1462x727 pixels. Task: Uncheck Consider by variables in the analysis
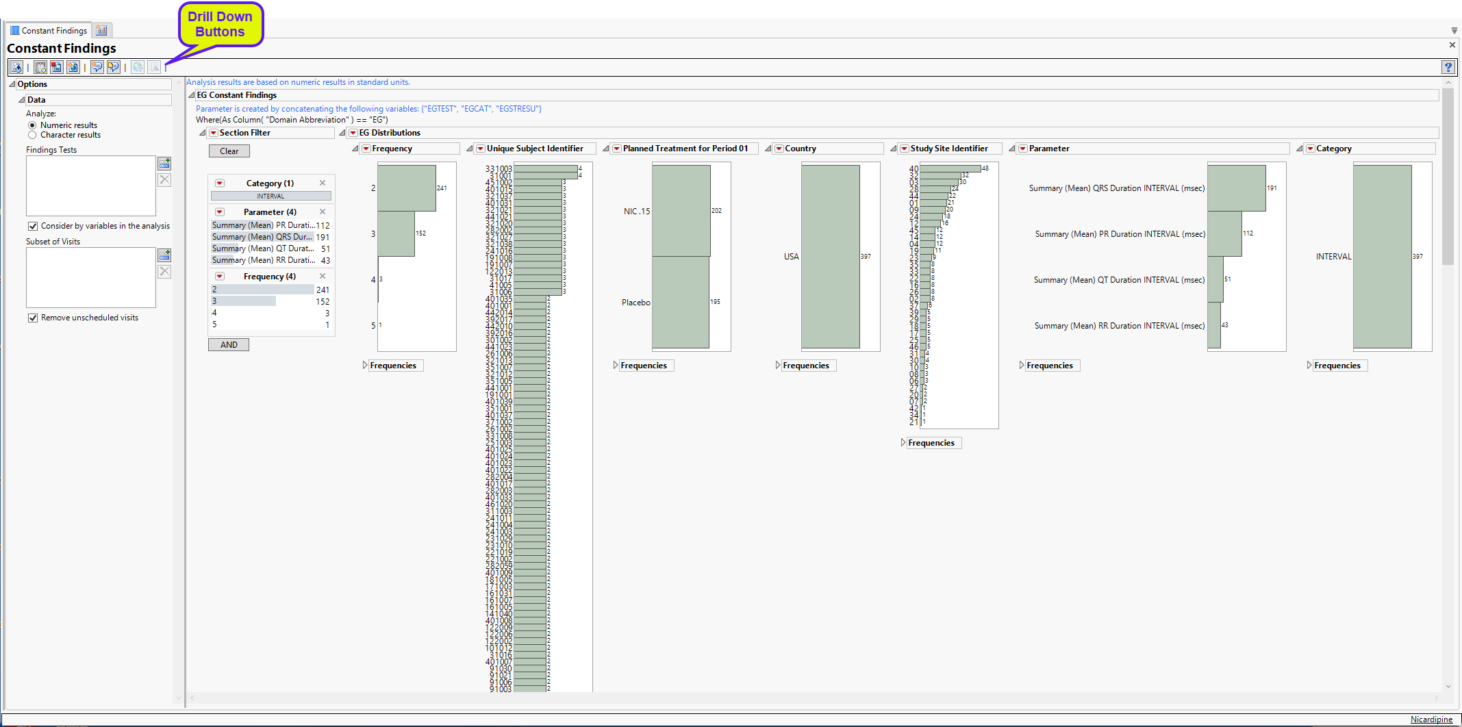tap(33, 226)
